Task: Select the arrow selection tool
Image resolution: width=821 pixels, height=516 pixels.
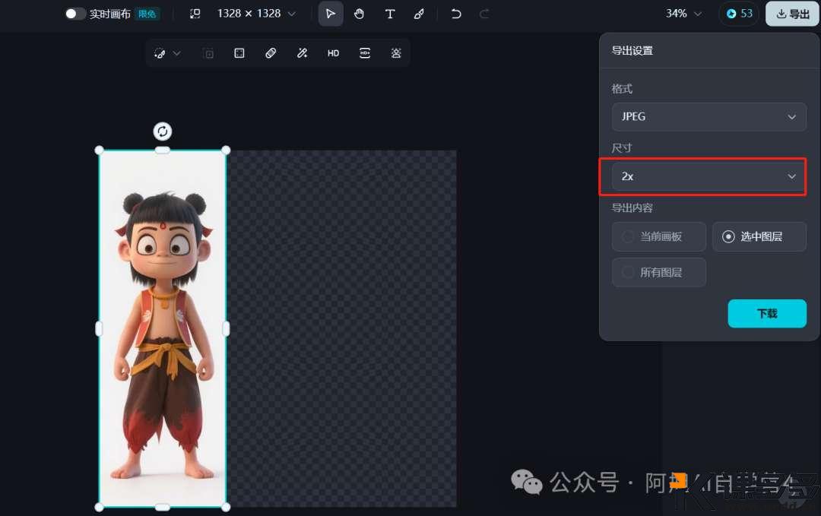Action: pyautogui.click(x=331, y=14)
